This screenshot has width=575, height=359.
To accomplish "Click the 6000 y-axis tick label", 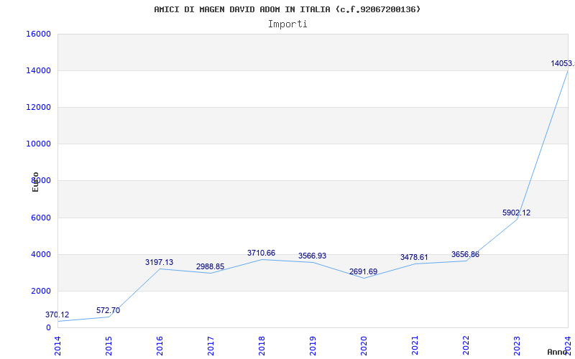I will tap(41, 218).
